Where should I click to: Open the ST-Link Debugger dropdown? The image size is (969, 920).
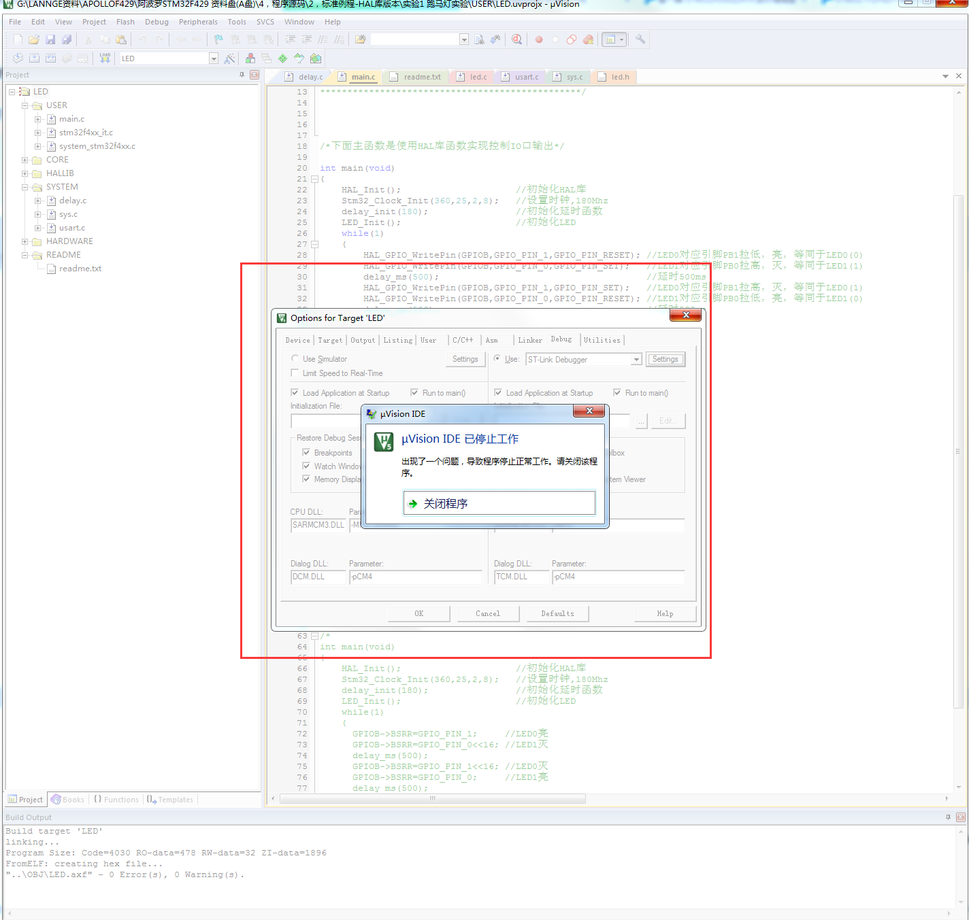pyautogui.click(x=636, y=359)
